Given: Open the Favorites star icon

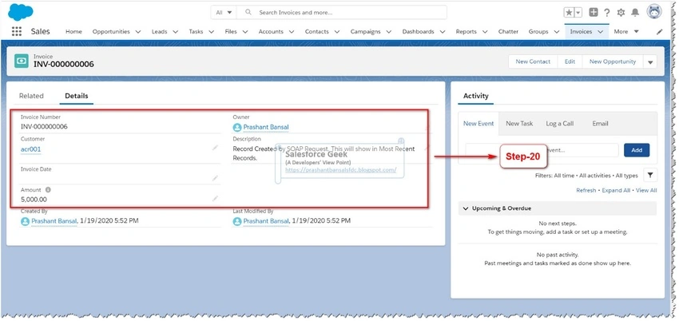Looking at the screenshot, I should pyautogui.click(x=569, y=13).
